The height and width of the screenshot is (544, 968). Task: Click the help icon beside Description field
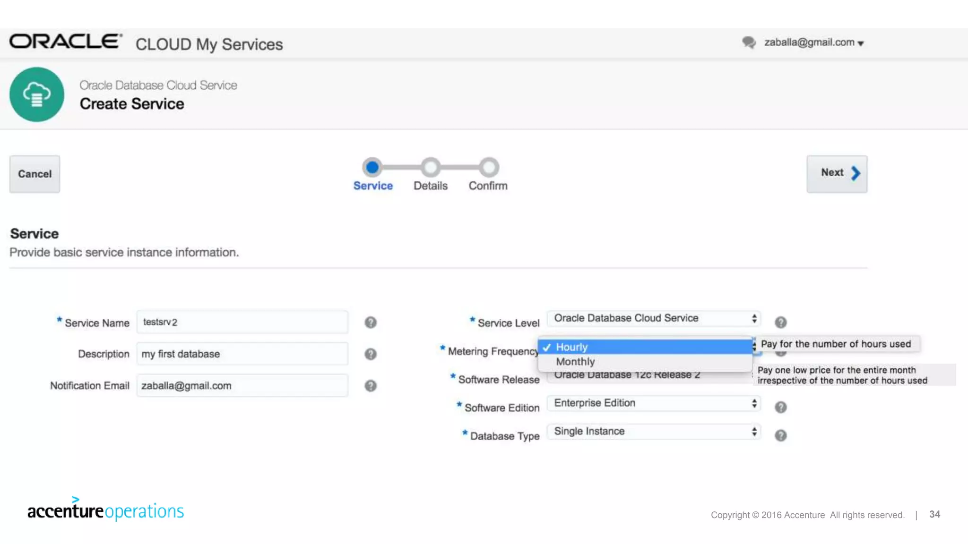pos(371,354)
